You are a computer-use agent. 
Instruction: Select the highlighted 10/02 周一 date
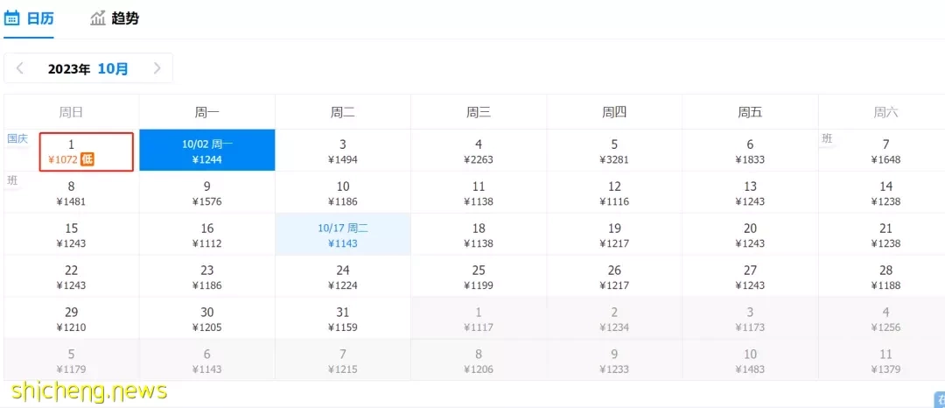point(207,150)
